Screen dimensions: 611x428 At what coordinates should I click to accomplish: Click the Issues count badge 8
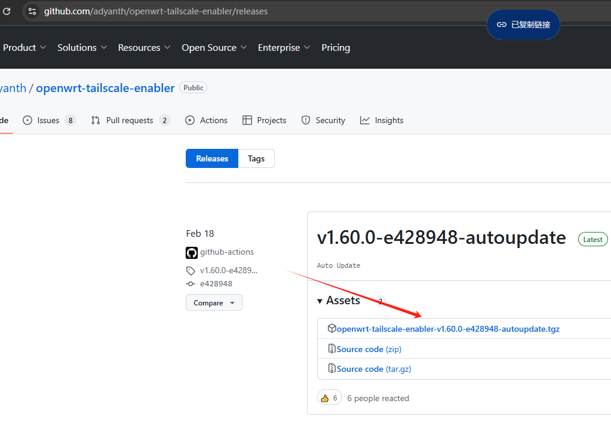pyautogui.click(x=70, y=121)
